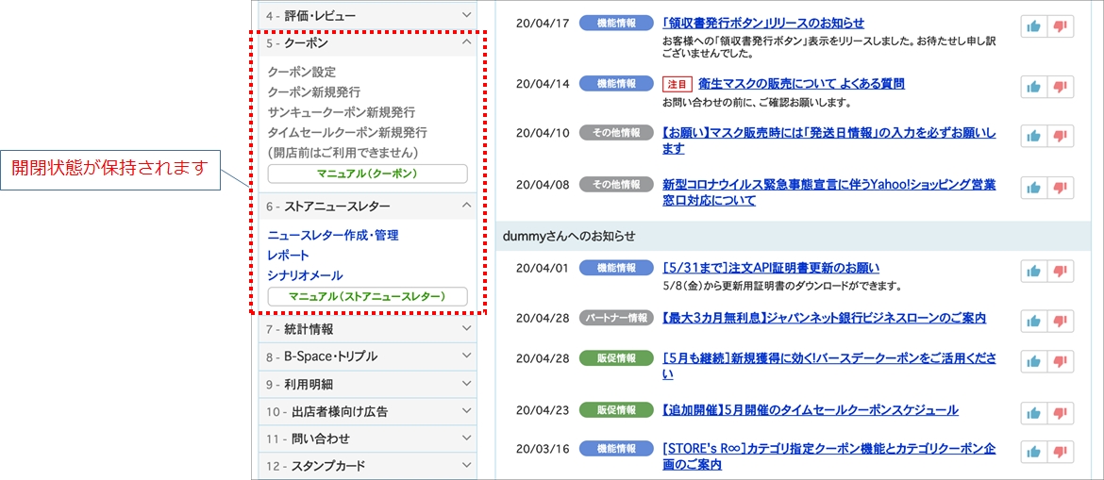This screenshot has height=480, width=1104.
Task: Like the タイムセールクーポンスケジュール notice
Action: coord(1033,413)
